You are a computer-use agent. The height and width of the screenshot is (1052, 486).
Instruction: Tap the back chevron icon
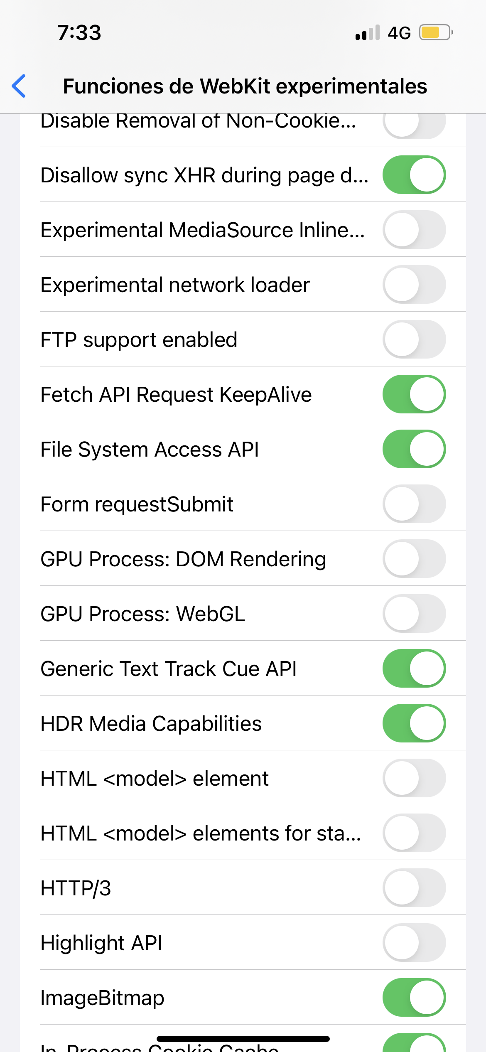pyautogui.click(x=19, y=86)
